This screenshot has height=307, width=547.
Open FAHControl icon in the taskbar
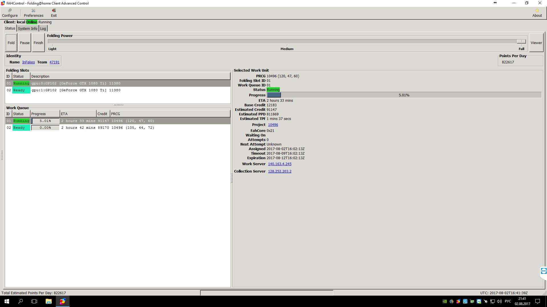62,301
